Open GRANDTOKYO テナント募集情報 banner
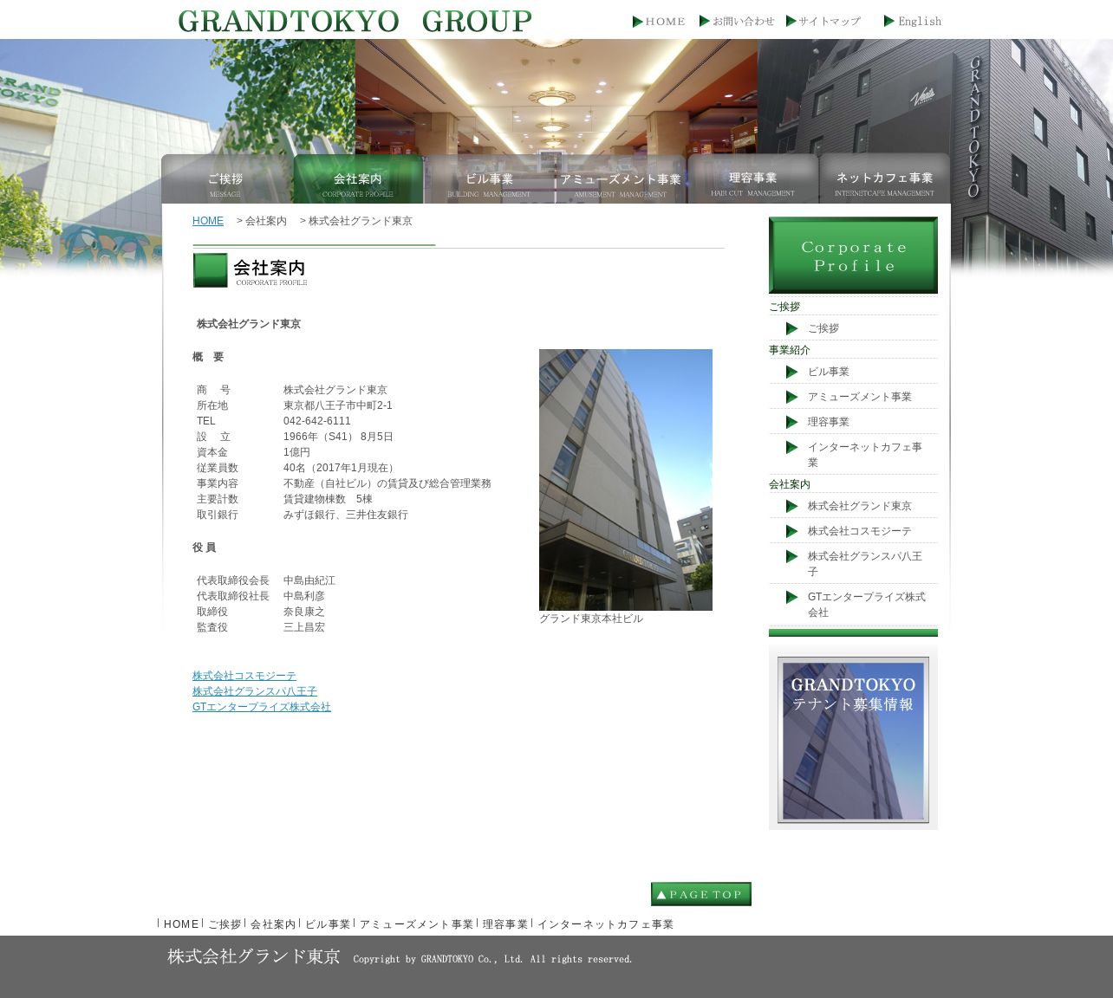 [853, 739]
